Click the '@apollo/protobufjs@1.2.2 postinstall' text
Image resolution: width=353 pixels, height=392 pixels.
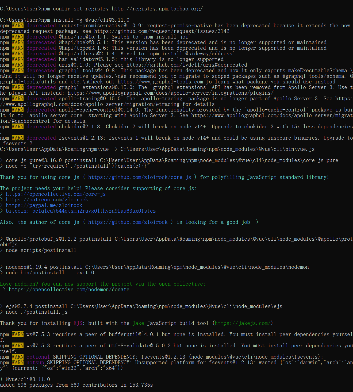click(59, 239)
